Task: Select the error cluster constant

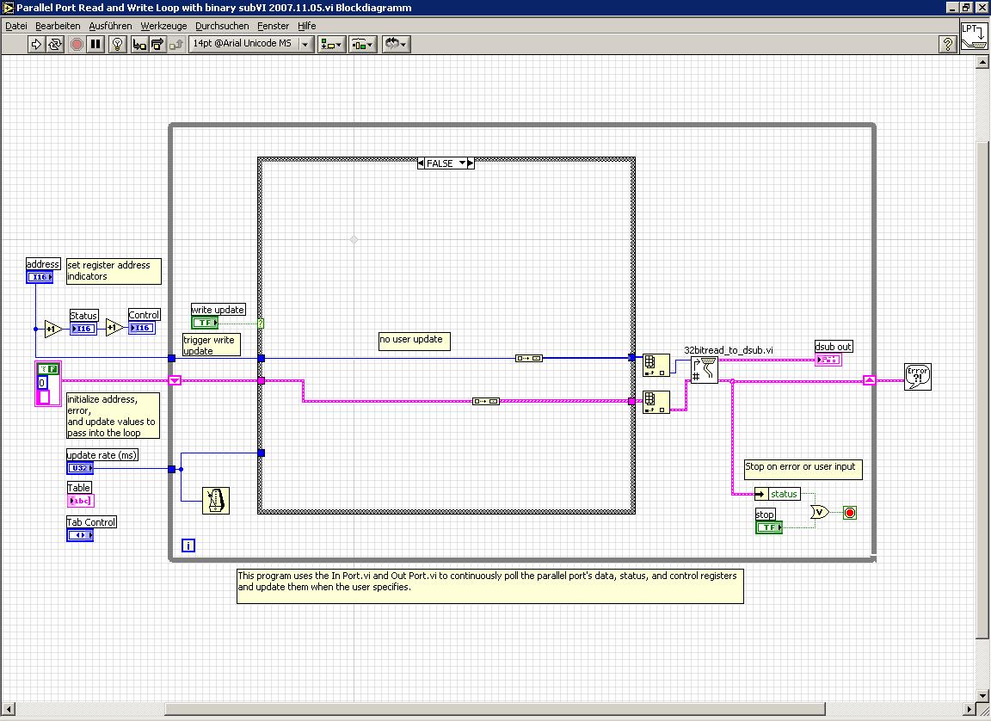Action: pos(48,384)
